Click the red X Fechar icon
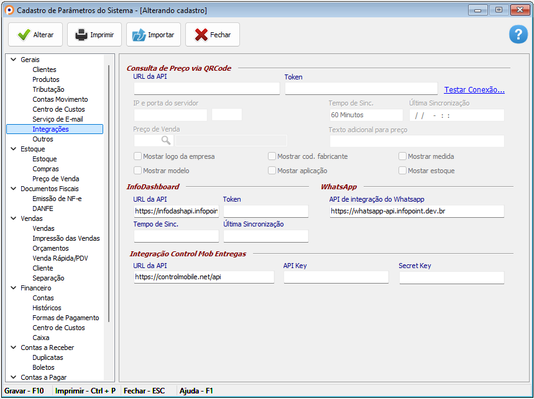 point(201,35)
